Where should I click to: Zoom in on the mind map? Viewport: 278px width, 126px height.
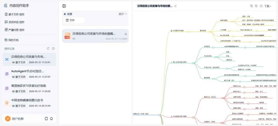[x=251, y=6]
